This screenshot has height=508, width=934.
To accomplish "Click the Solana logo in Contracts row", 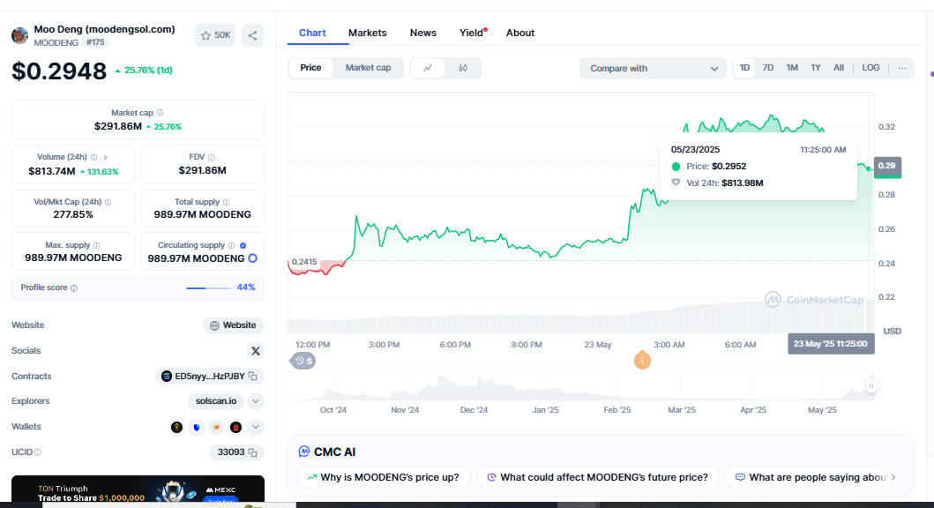I will [167, 377].
